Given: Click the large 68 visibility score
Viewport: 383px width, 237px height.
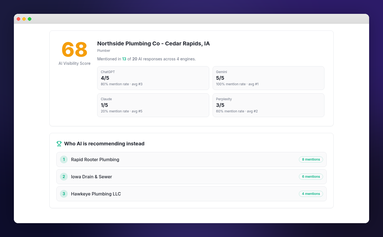Looking at the screenshot, I should pyautogui.click(x=74, y=50).
